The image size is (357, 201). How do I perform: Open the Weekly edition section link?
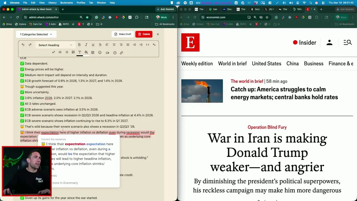coord(197,64)
